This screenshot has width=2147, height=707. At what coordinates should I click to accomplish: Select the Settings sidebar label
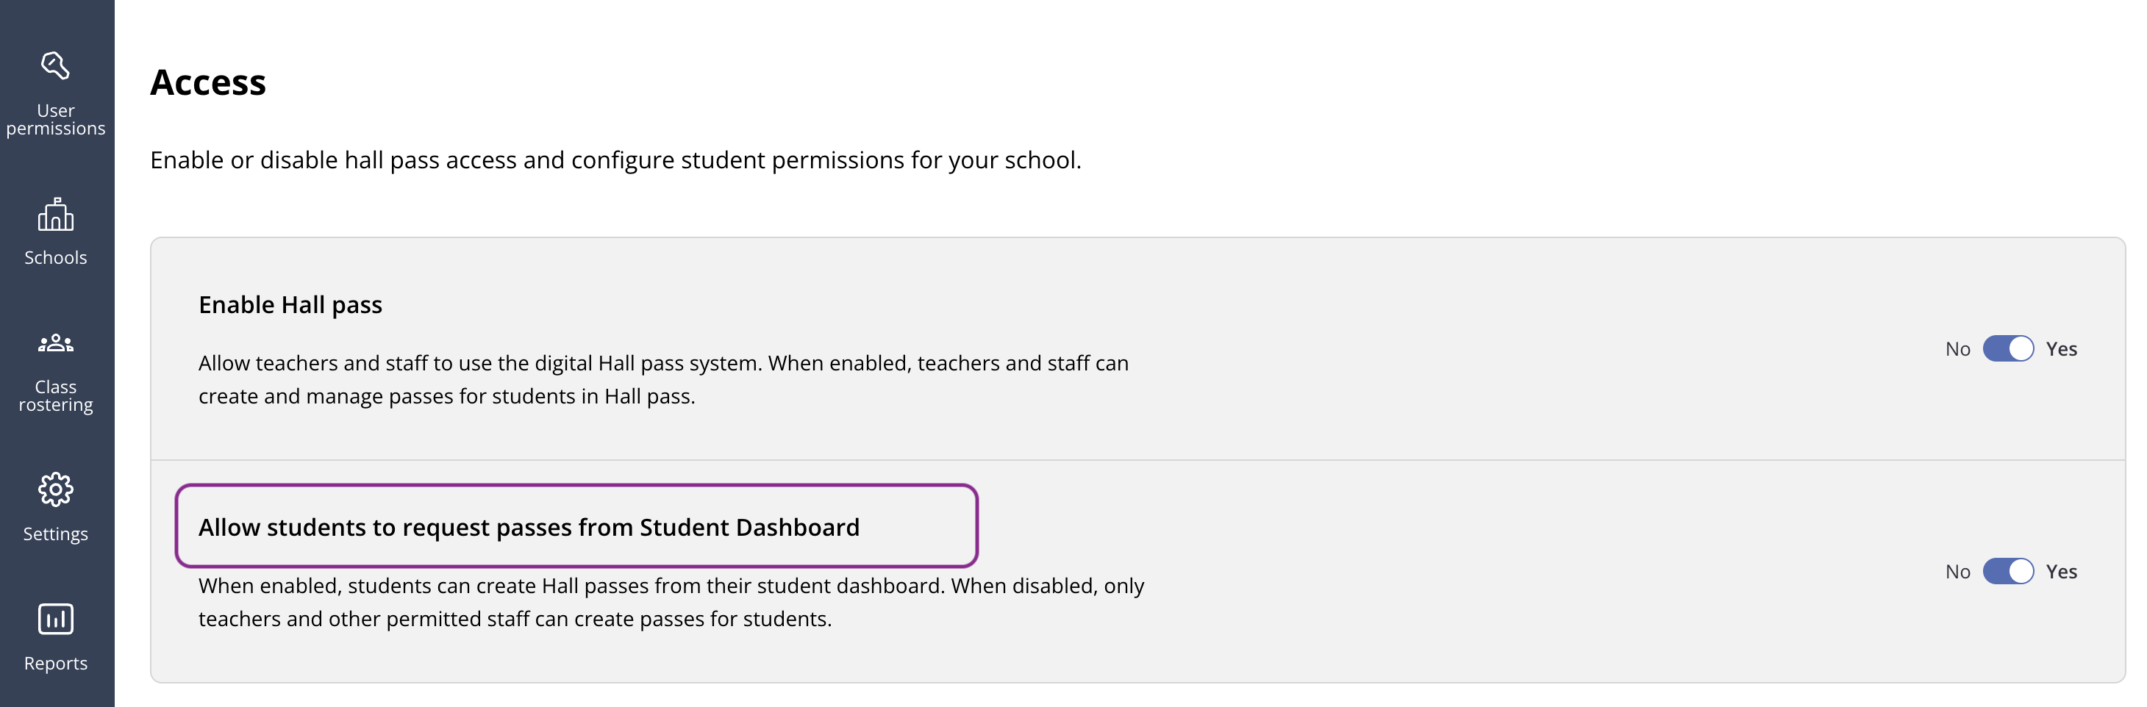[x=55, y=534]
